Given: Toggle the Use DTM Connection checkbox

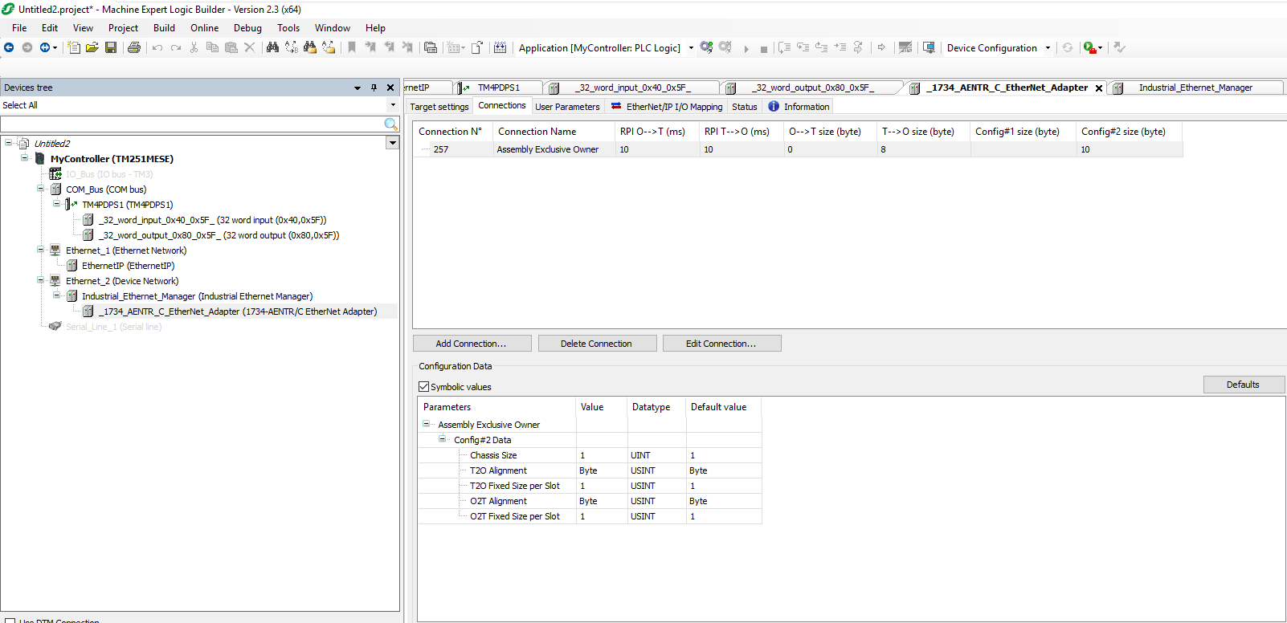Looking at the screenshot, I should [10, 621].
